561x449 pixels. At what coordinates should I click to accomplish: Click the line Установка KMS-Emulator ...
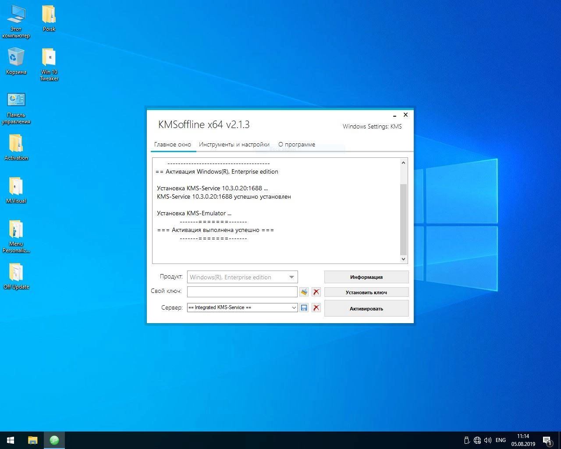coord(194,214)
